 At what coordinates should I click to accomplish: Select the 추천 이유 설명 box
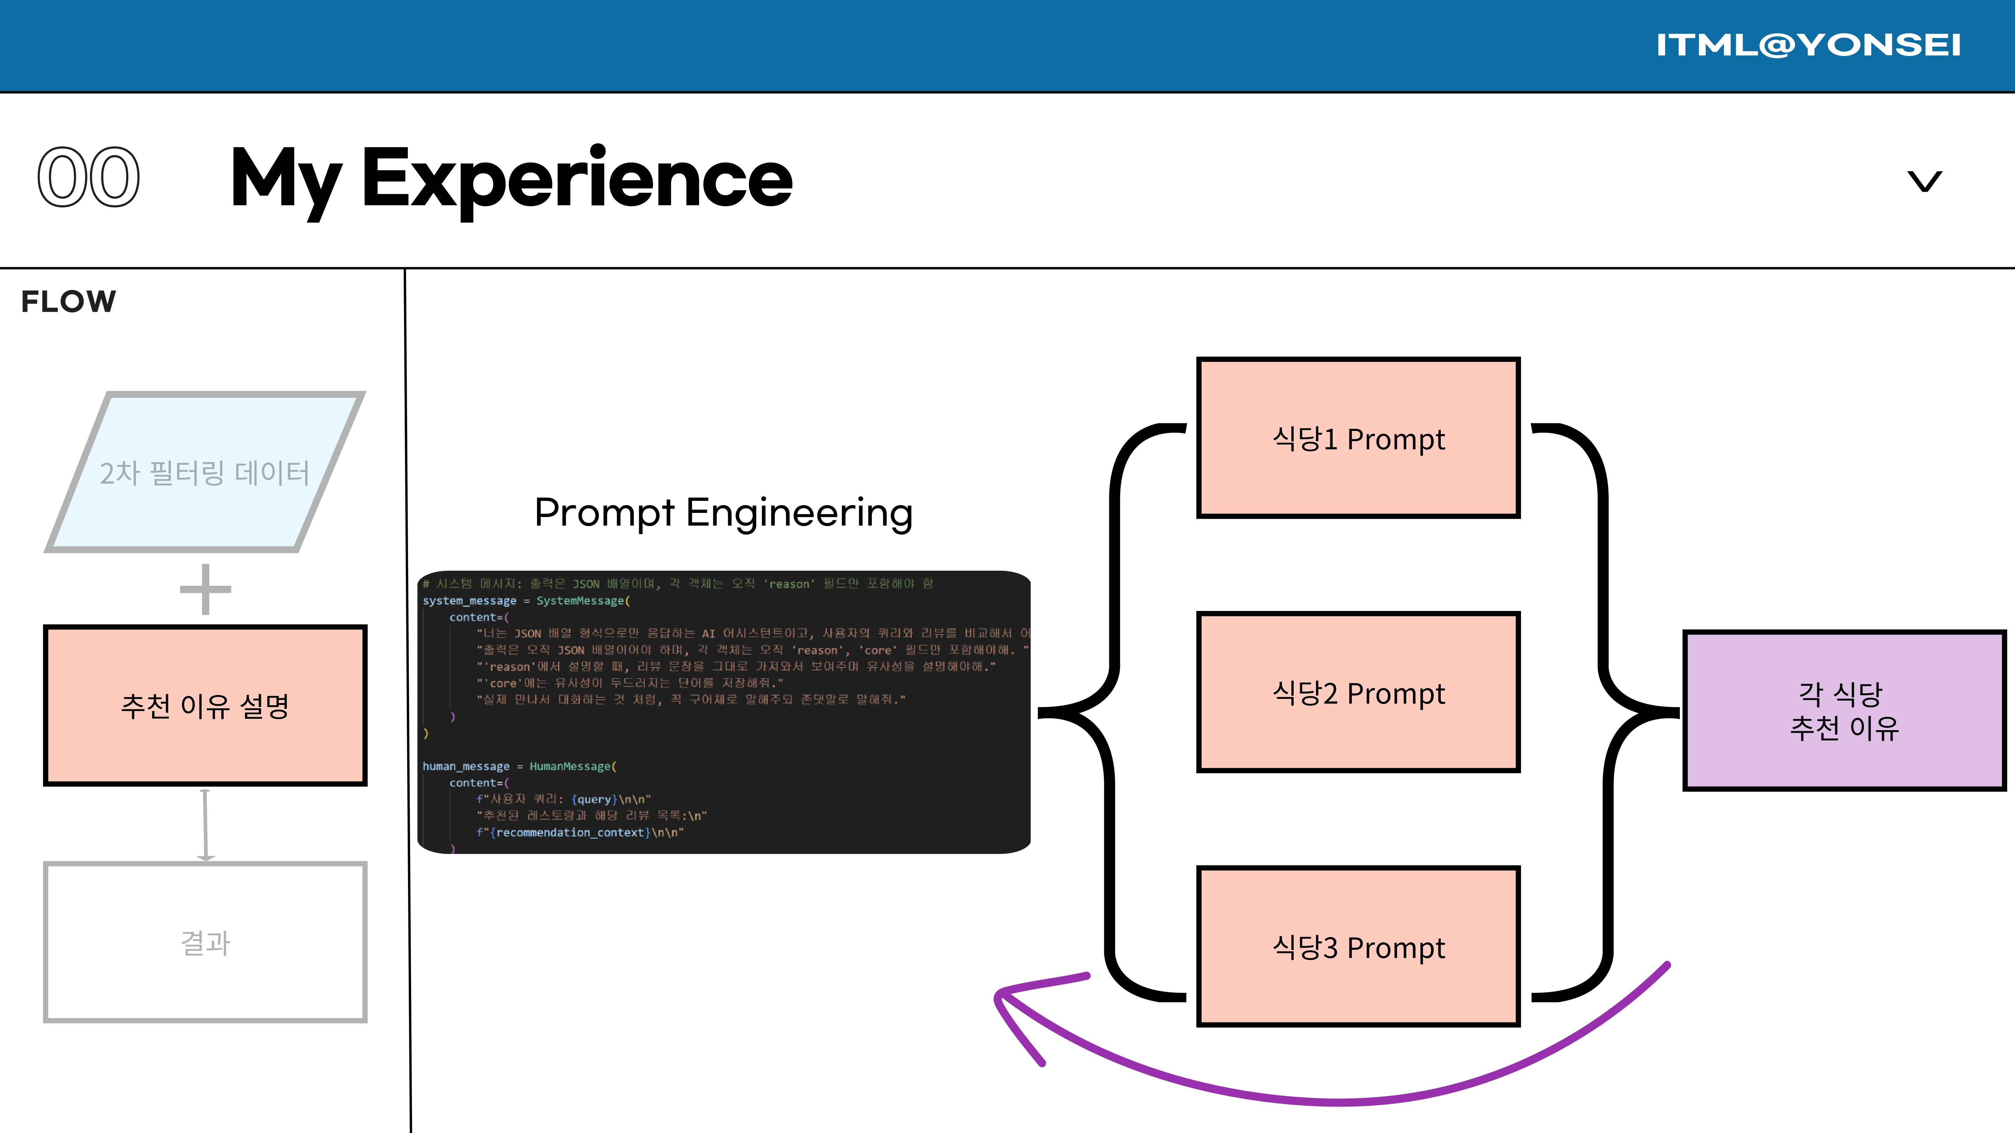point(205,705)
